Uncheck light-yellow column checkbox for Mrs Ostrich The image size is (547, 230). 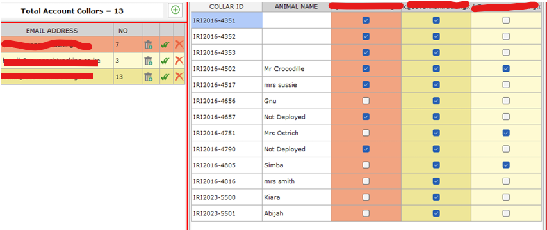pyautogui.click(x=506, y=133)
